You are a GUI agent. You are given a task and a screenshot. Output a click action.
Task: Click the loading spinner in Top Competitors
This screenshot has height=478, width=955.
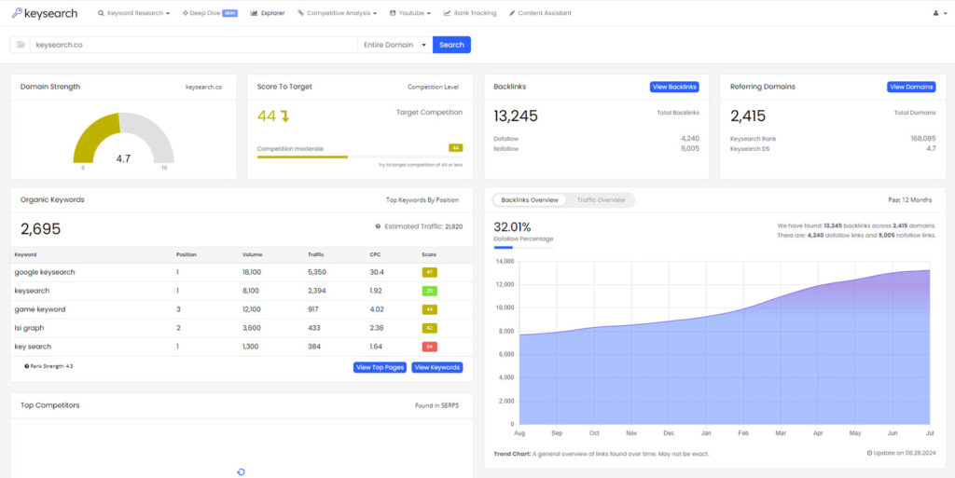(242, 471)
